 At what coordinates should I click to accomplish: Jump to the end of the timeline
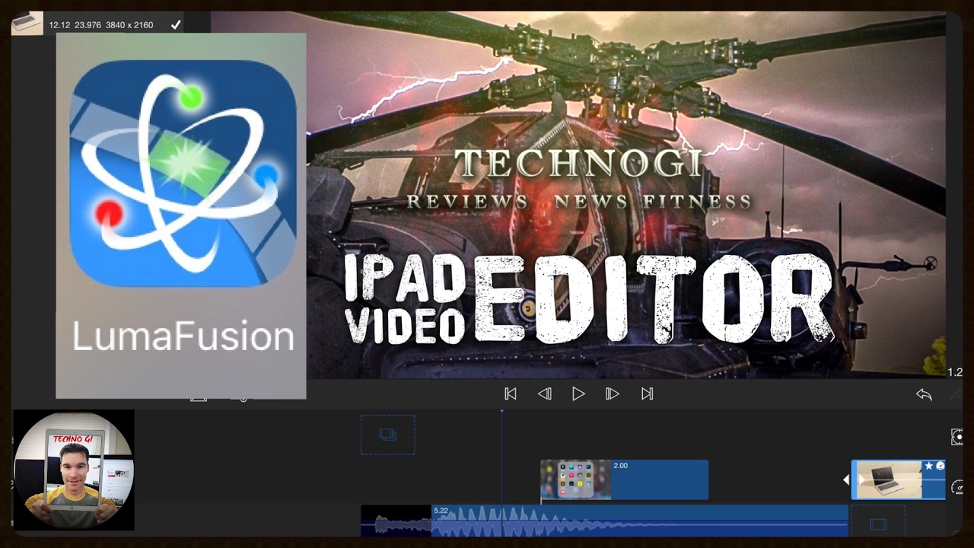coord(647,393)
